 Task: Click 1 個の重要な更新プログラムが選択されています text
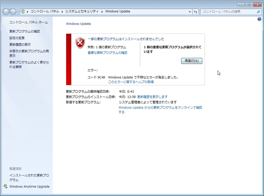pos(173,49)
